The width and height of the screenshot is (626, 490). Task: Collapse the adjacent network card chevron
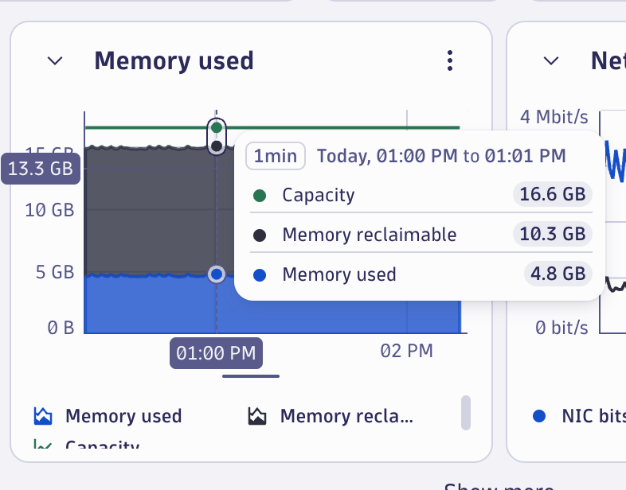551,60
